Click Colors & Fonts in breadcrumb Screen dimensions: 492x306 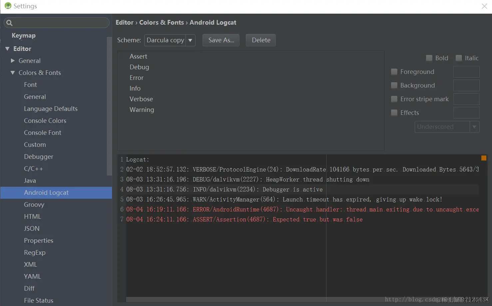point(162,22)
